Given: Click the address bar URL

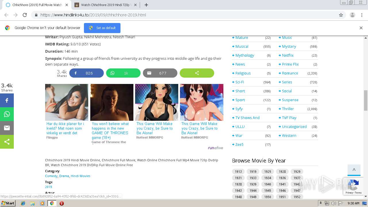Looking at the screenshot, I should click(93, 15).
